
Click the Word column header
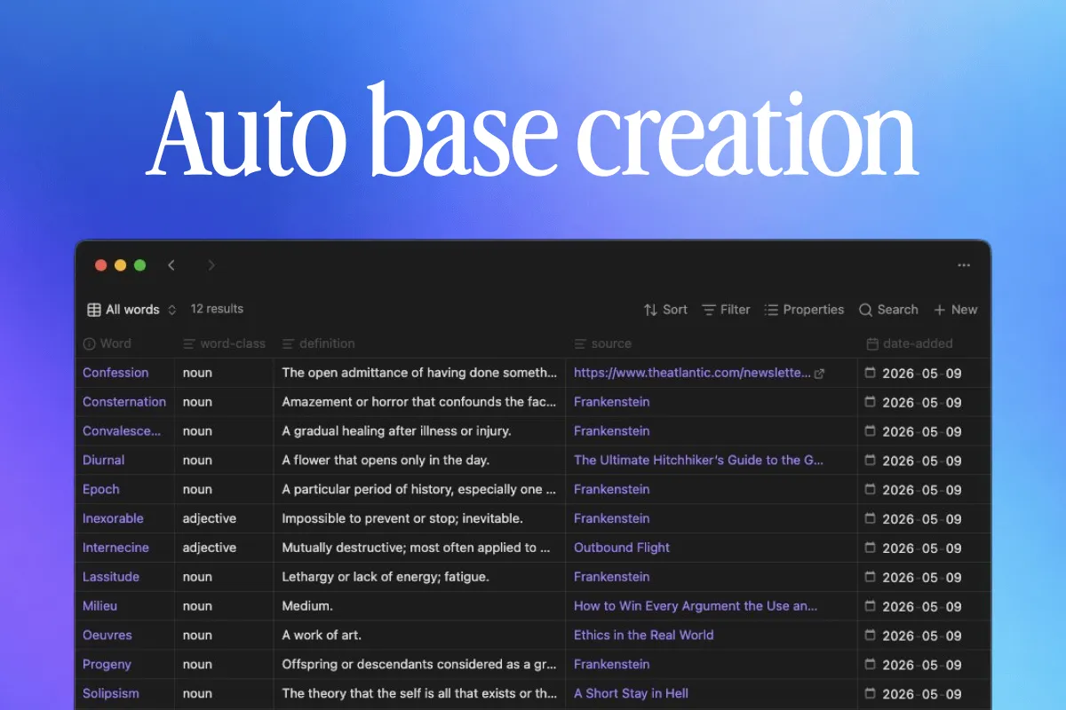107,343
